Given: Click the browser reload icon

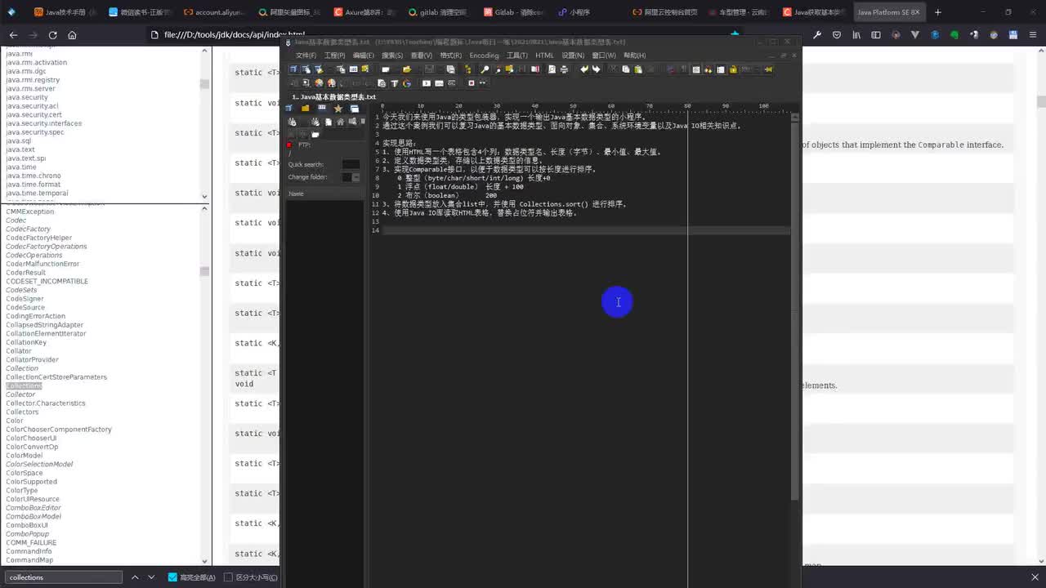Looking at the screenshot, I should pos(53,35).
